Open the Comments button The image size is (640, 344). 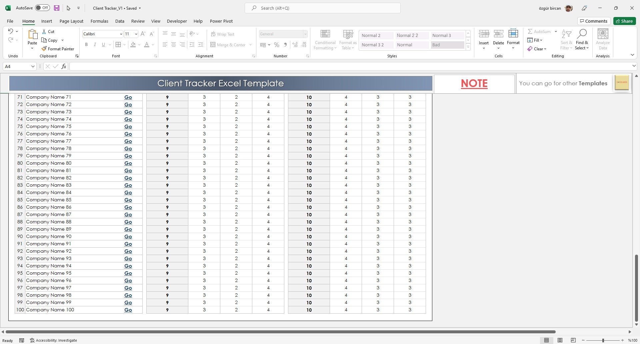594,21
